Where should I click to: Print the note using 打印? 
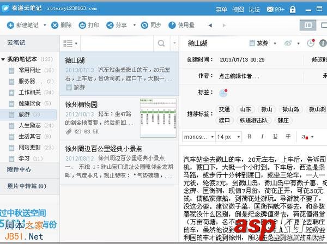(x=89, y=25)
